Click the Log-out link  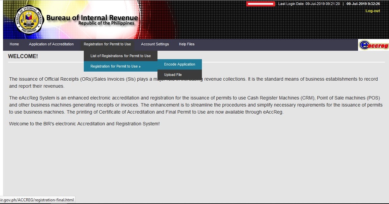372,11
